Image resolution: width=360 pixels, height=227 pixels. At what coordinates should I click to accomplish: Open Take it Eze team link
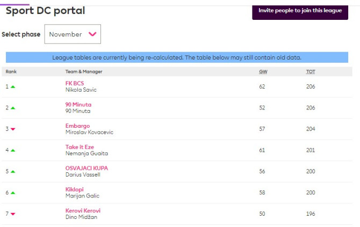(79, 147)
